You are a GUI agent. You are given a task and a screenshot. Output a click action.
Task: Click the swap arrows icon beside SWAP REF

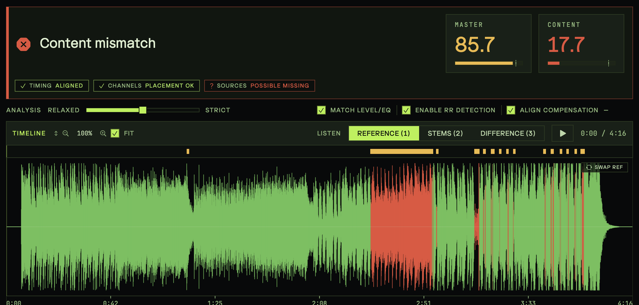(589, 167)
